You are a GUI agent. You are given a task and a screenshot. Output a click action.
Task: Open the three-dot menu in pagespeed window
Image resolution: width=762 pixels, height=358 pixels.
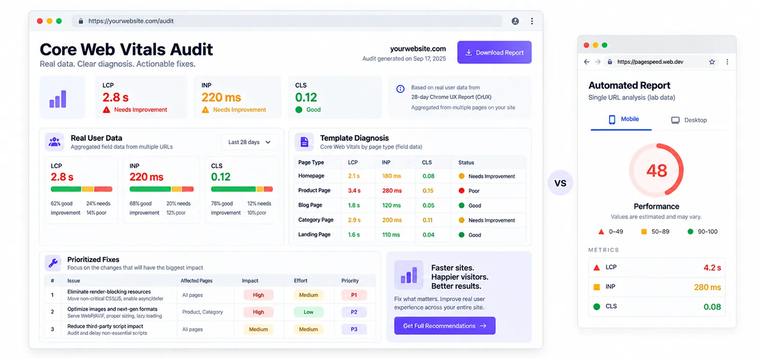pos(727,62)
